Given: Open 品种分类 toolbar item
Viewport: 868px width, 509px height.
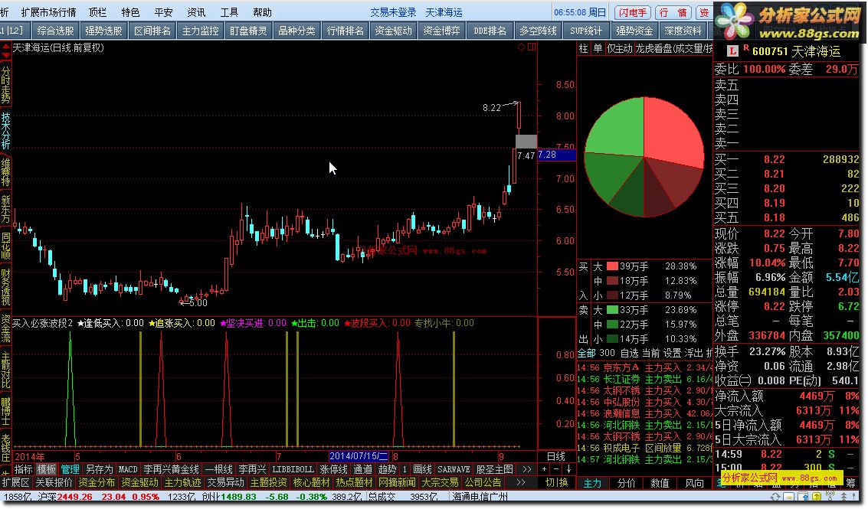Looking at the screenshot, I should (296, 31).
